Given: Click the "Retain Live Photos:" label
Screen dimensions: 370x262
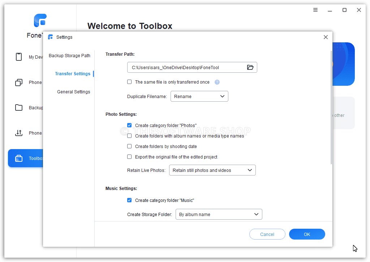Looking at the screenshot, I should 146,170.
